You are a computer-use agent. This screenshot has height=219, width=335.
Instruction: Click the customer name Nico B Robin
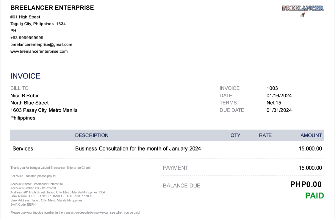click(25, 96)
